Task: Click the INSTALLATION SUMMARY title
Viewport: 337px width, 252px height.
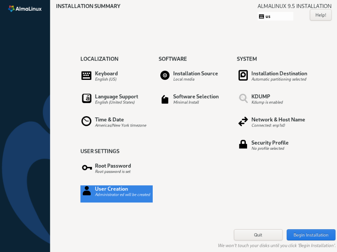Action: [x=88, y=6]
